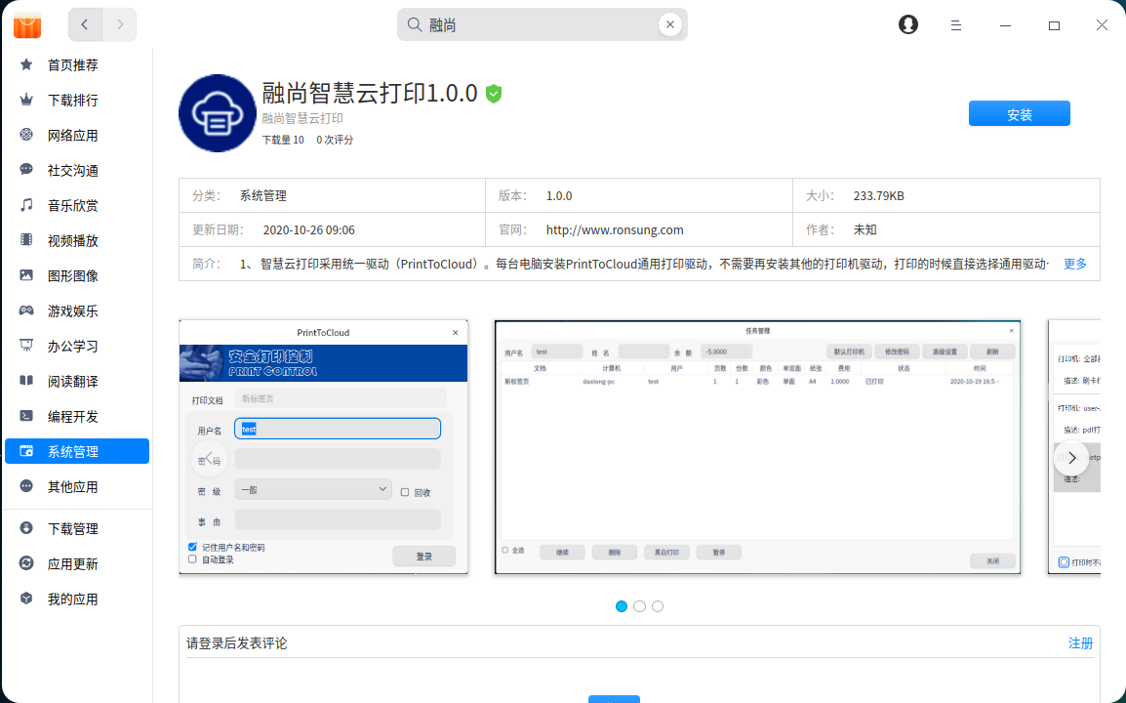Open the PrintToCloud login screenshot thumbnail
This screenshot has width=1126, height=703.
tap(323, 447)
